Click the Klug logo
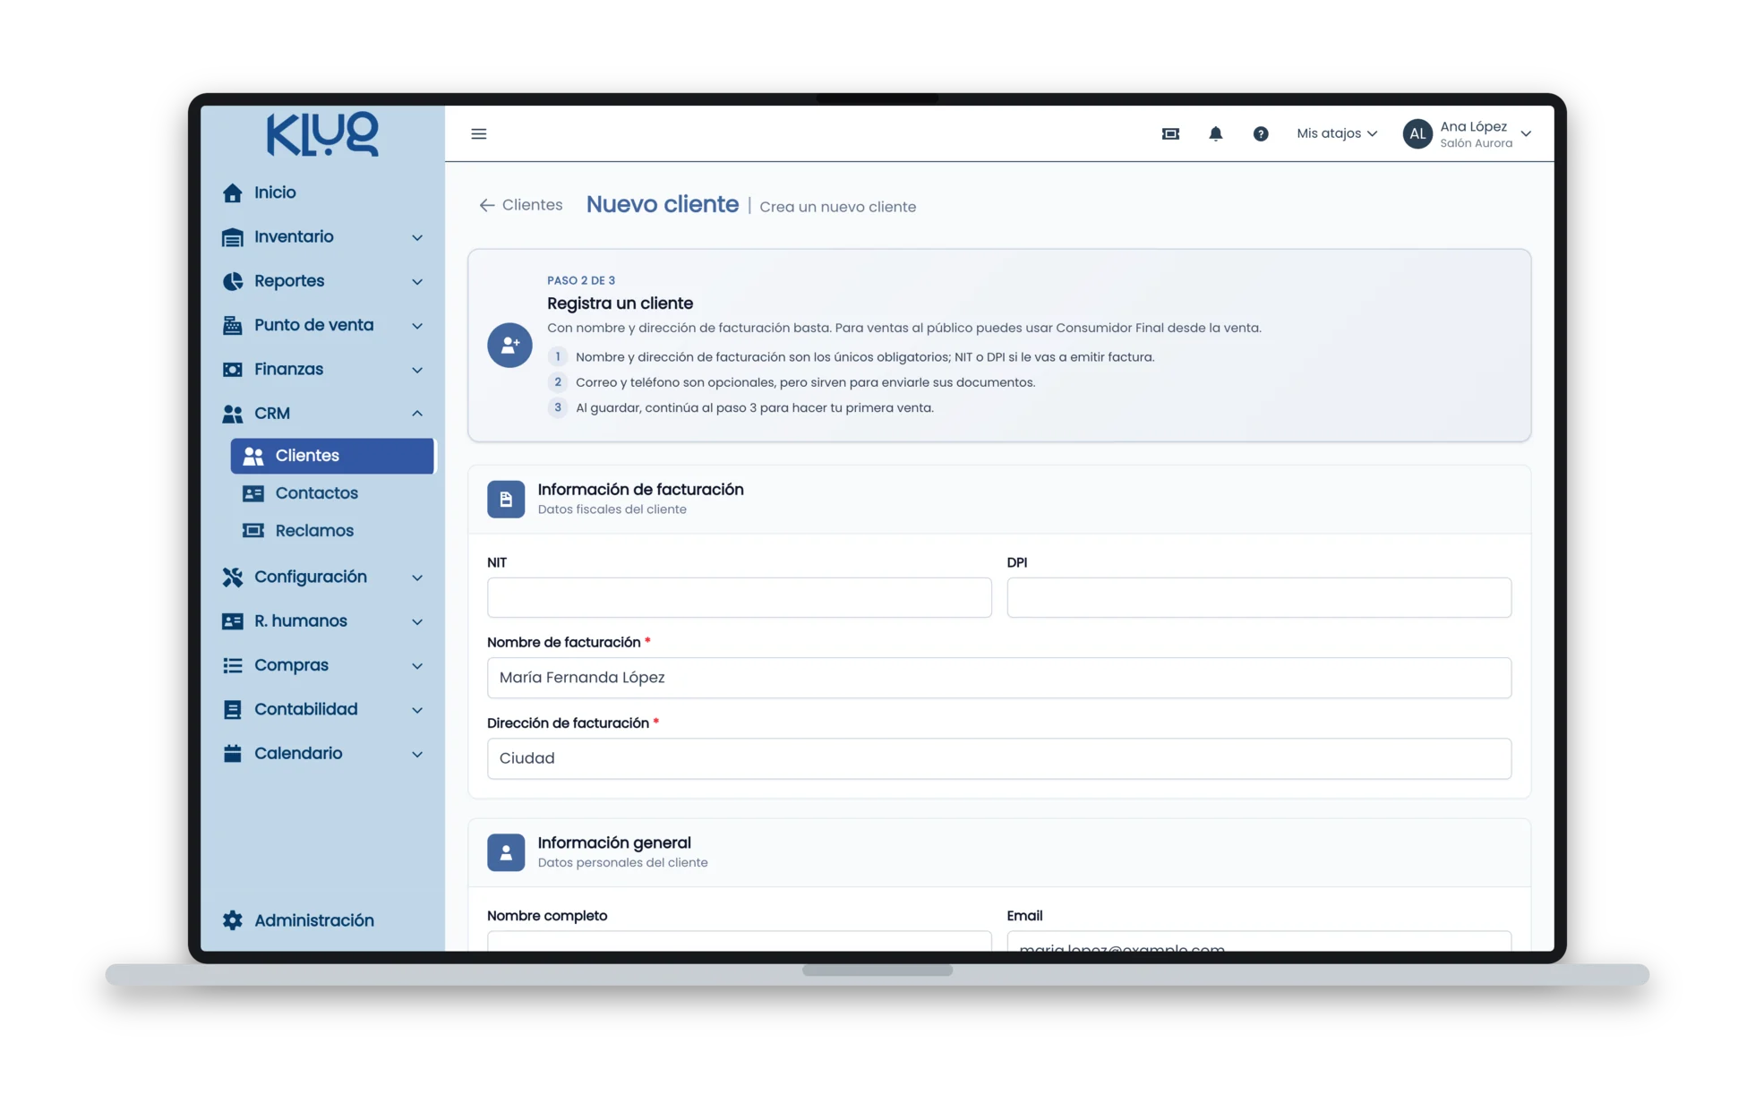 [x=322, y=134]
